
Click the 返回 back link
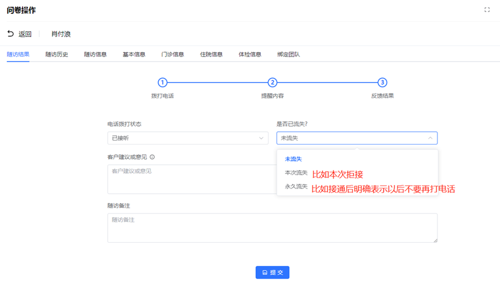pyautogui.click(x=25, y=34)
